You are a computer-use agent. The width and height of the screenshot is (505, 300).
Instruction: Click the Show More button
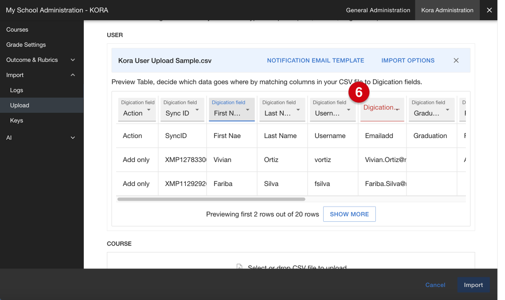349,214
